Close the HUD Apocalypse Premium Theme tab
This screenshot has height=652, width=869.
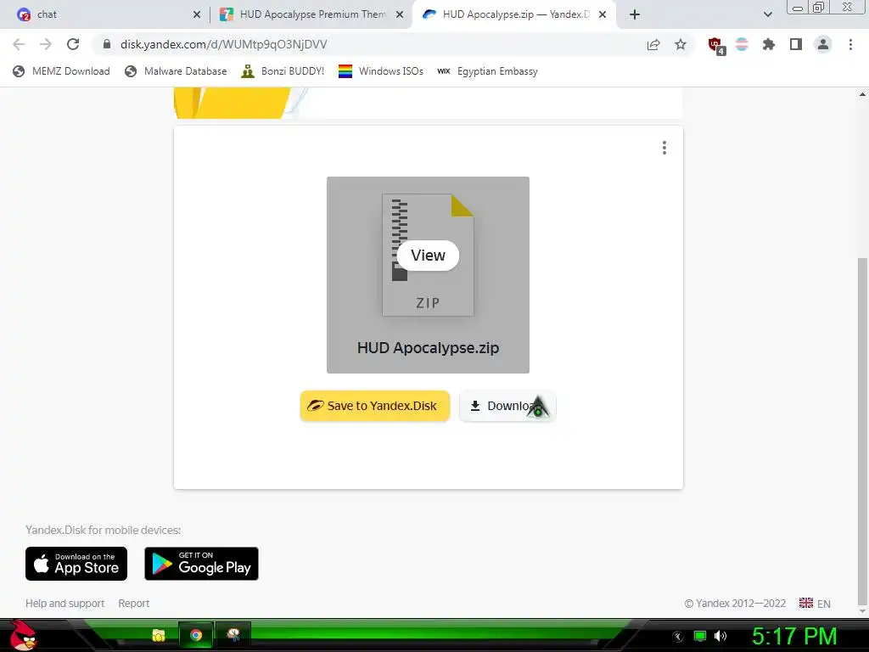click(400, 14)
